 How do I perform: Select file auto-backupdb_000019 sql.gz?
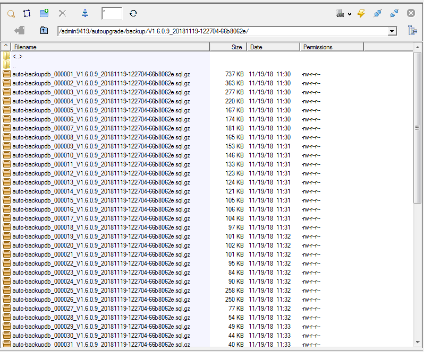(x=101, y=236)
